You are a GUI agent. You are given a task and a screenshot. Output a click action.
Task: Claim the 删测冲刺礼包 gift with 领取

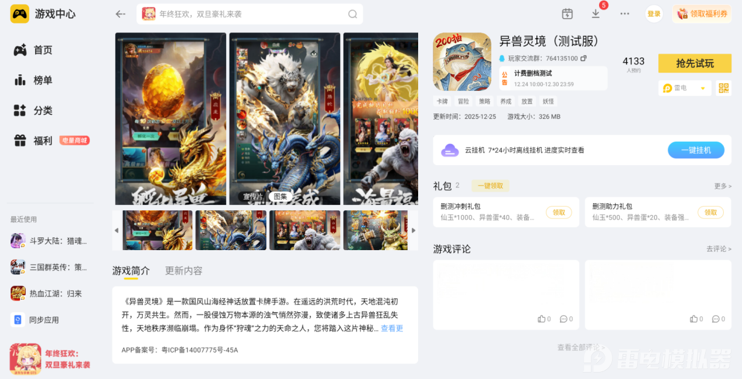(x=559, y=213)
